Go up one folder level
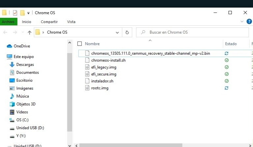 pyautogui.click(x=29, y=33)
